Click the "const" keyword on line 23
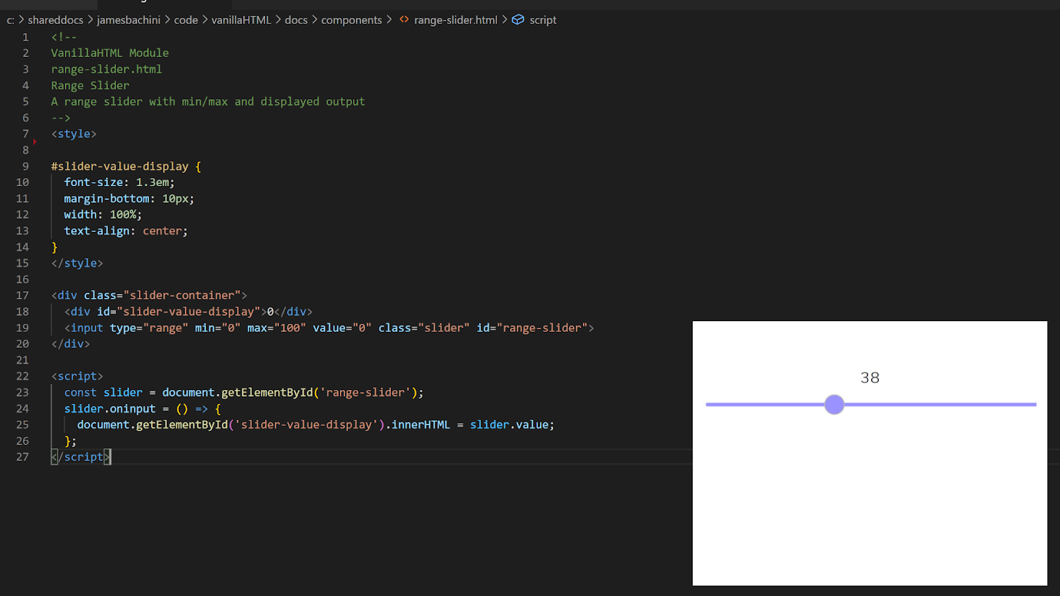Viewport: 1060px width, 596px height. 80,393
